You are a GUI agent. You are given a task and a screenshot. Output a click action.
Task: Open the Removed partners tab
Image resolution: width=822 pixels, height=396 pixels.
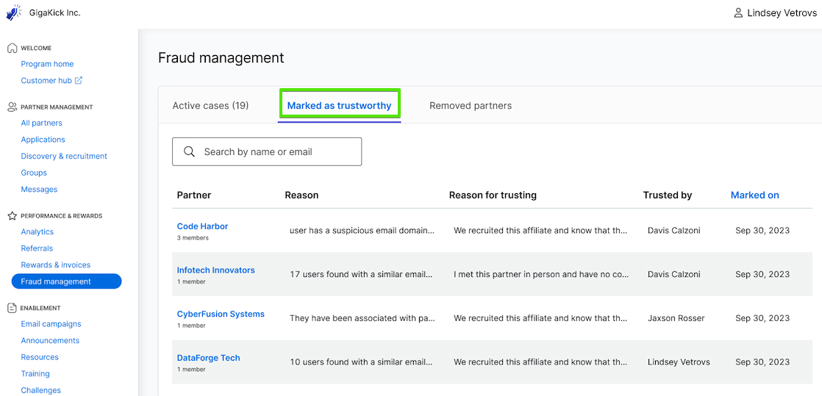click(x=471, y=105)
